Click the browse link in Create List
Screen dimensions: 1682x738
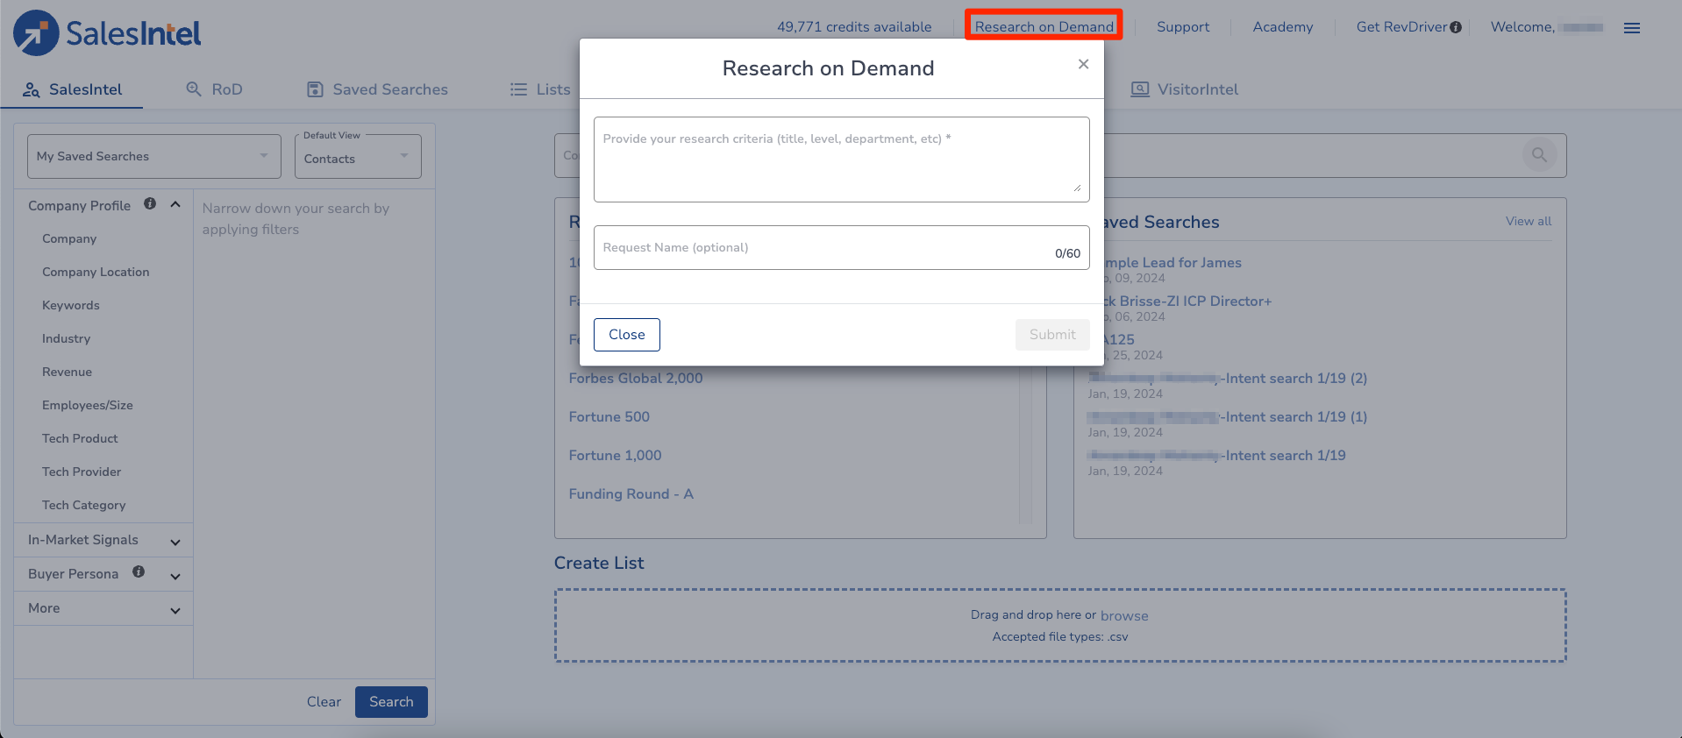point(1124,616)
